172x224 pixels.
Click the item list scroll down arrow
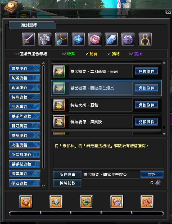click(x=164, y=134)
